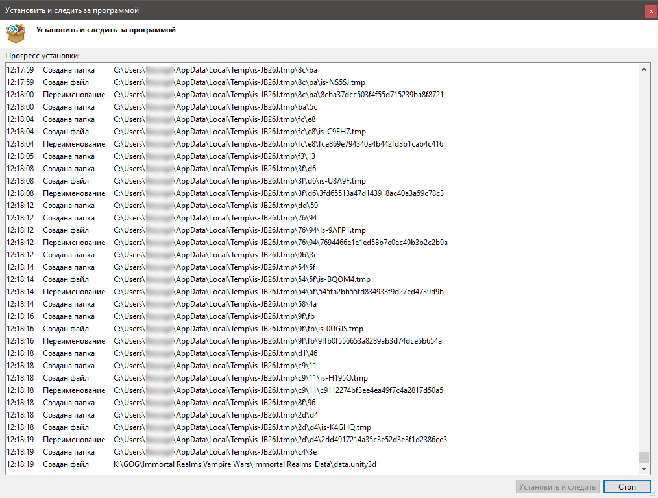This screenshot has height=498, width=658.
Task: Select the is-H195Q.tmp log entry
Action: click(x=240, y=378)
